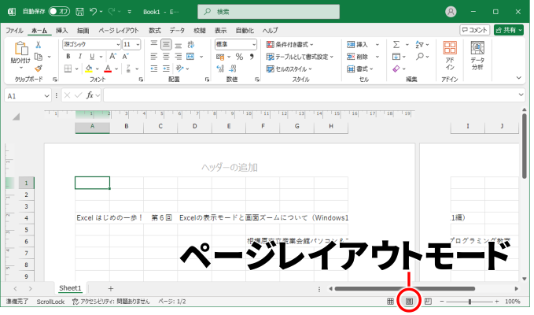Image resolution: width=534 pixels, height=315 pixels.
Task: Click the zoom slider handle
Action: 470,302
